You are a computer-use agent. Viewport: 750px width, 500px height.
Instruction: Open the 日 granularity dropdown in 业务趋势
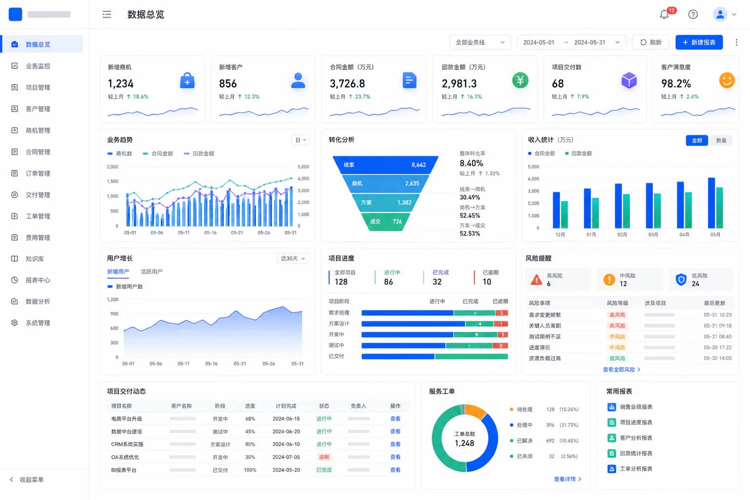301,140
